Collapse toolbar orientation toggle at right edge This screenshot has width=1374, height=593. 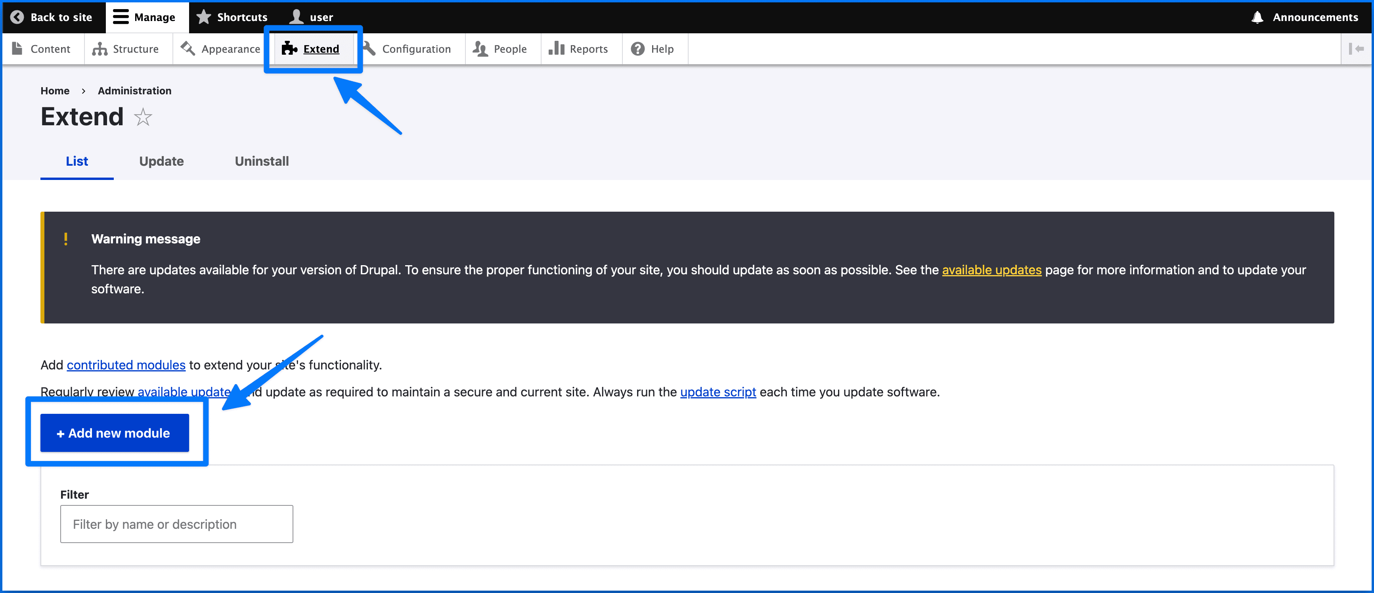[1356, 49]
